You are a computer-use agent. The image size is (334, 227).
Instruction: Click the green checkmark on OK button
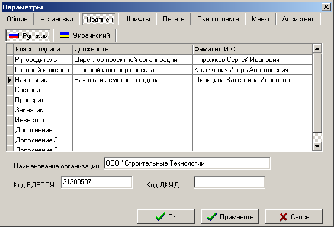pyautogui.click(x=160, y=217)
